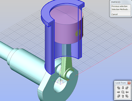Close the Look From panel
132x101 pixels.
click(129, 83)
